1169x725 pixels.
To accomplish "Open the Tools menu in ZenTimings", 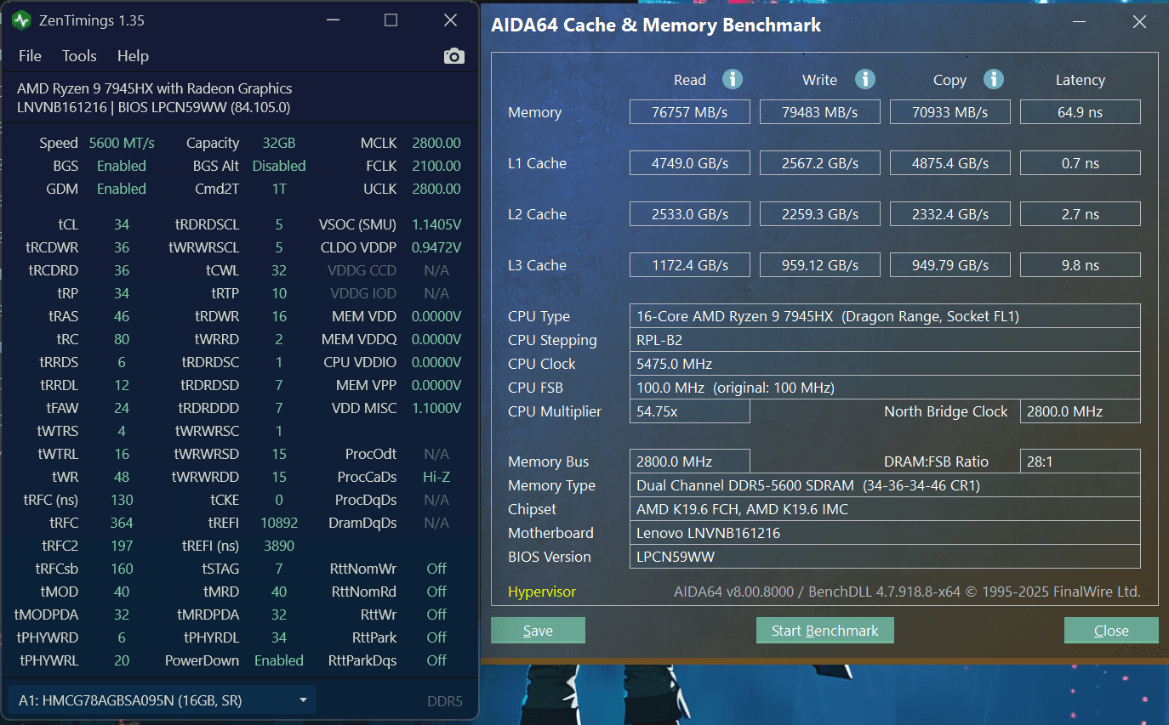I will pos(79,56).
